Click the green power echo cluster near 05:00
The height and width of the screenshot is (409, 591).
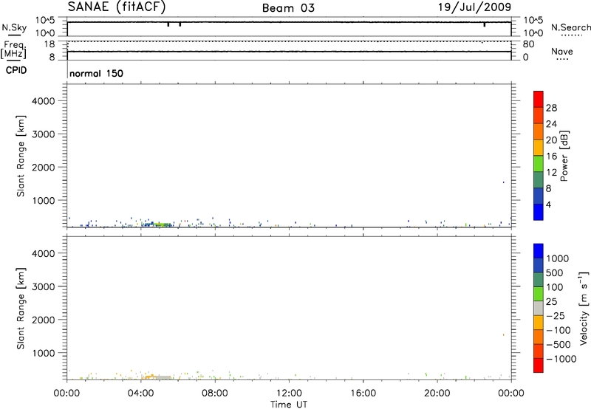click(x=161, y=224)
